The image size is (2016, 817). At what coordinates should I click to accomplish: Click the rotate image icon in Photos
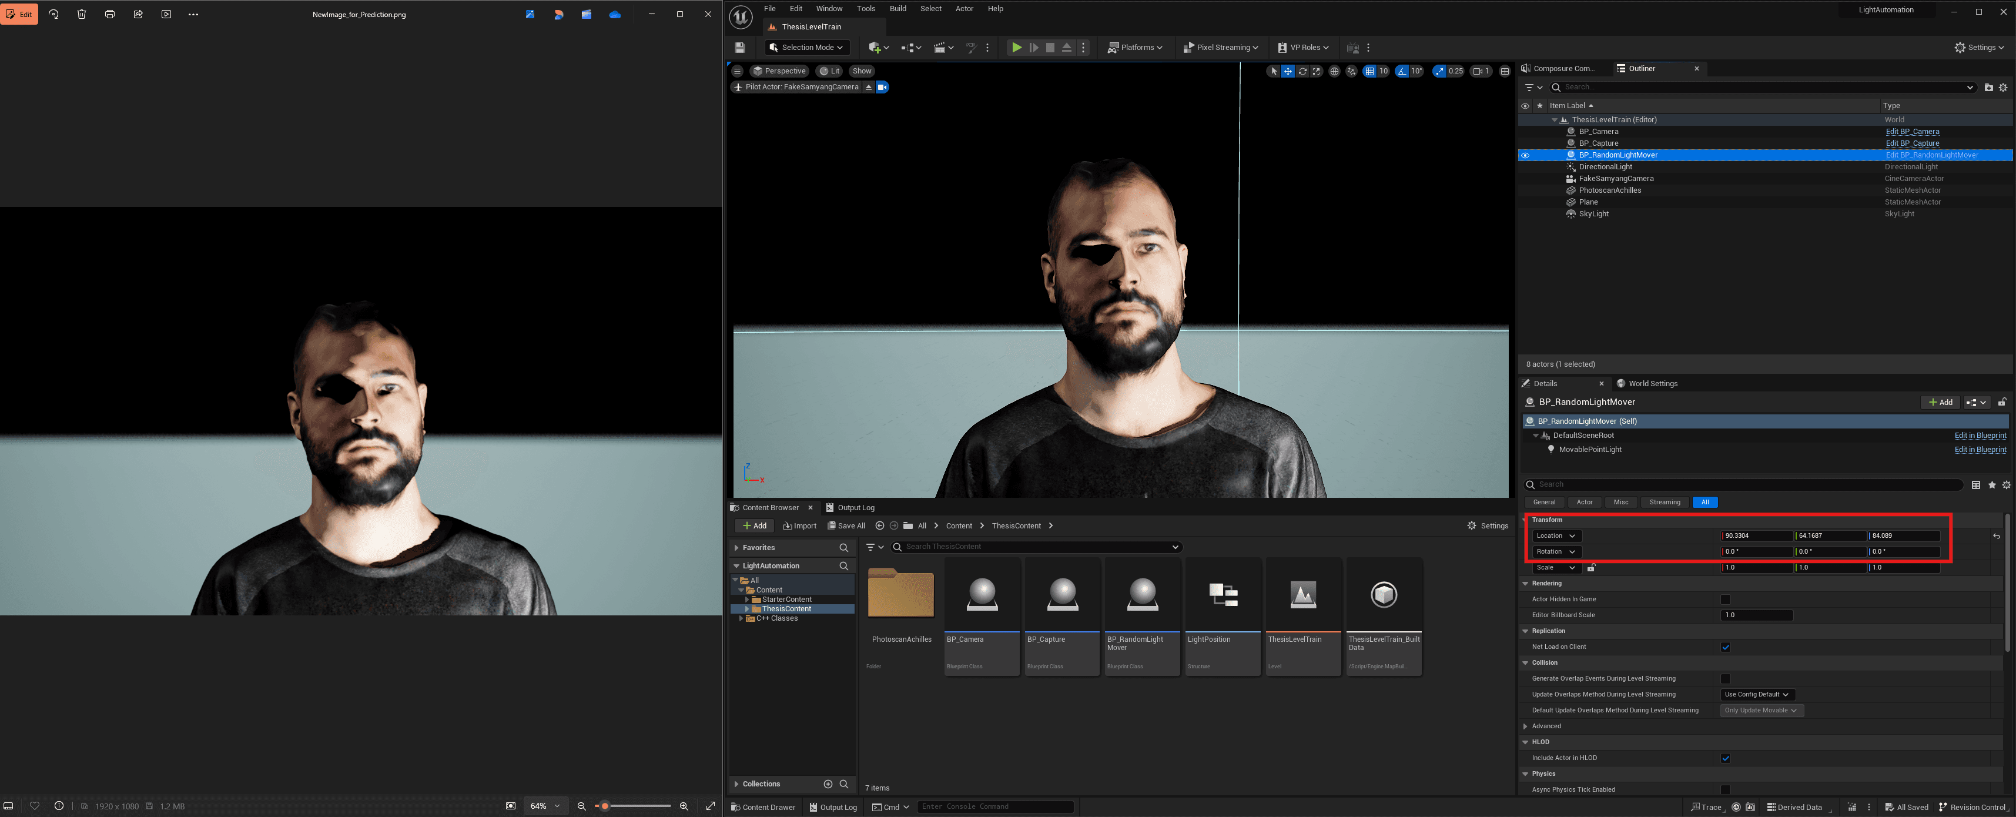(53, 14)
